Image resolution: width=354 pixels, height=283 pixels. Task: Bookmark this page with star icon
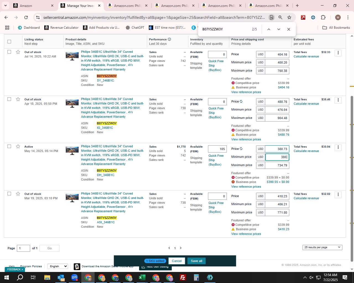tap(289, 17)
